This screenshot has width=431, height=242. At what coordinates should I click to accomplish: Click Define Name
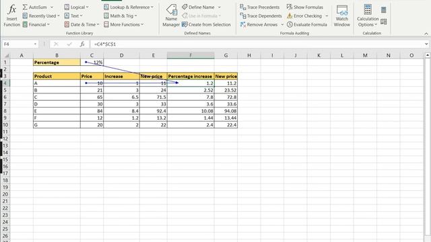pyautogui.click(x=199, y=7)
